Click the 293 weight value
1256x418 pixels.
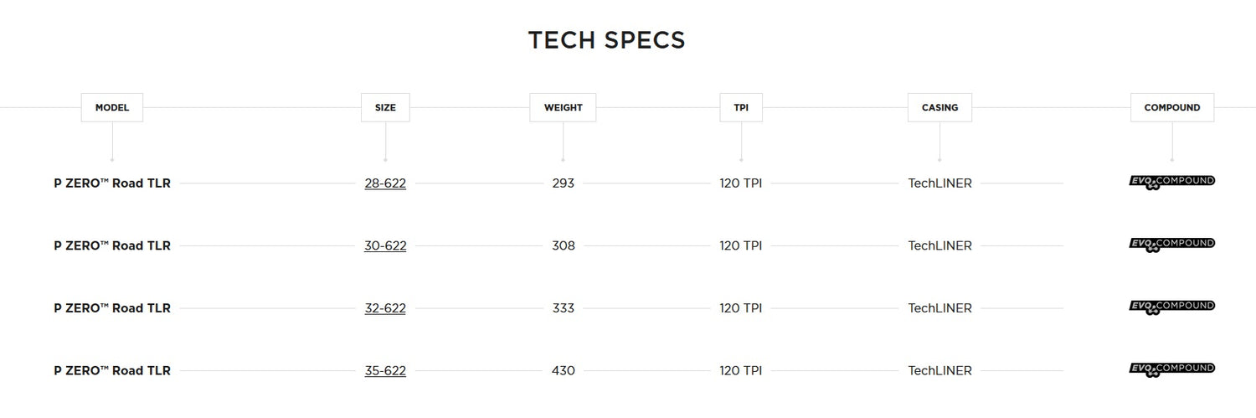(x=564, y=183)
